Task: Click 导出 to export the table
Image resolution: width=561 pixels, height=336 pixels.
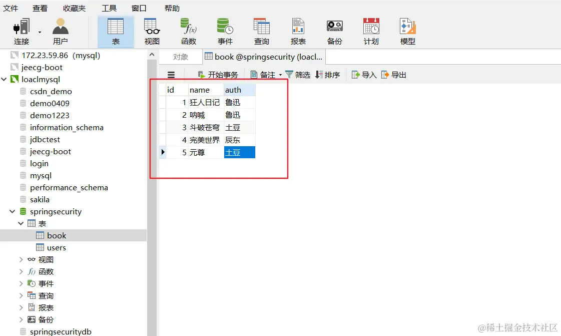Action: point(394,74)
